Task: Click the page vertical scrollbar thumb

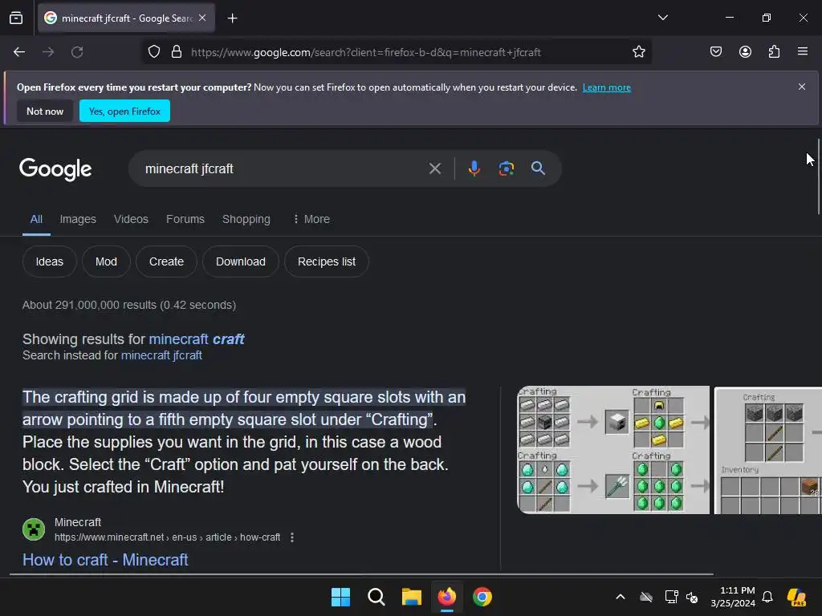Action: pos(818,176)
